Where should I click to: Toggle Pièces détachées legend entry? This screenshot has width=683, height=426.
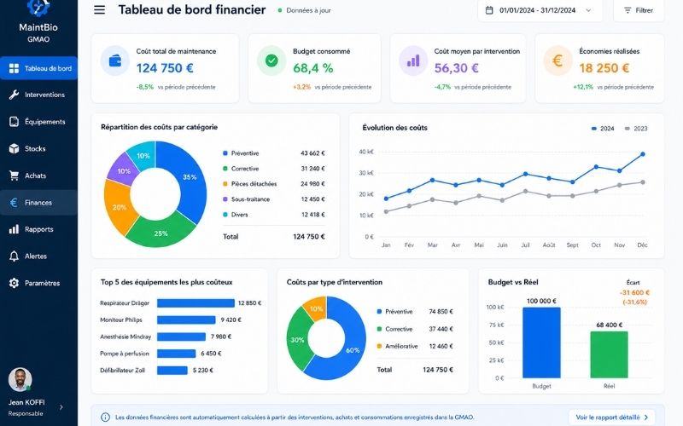click(273, 184)
